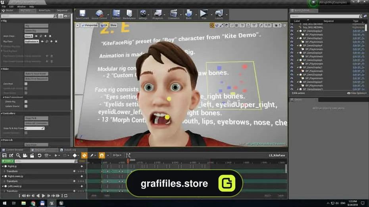Click the viewport Show button
369x207 pixels.
[113, 25]
